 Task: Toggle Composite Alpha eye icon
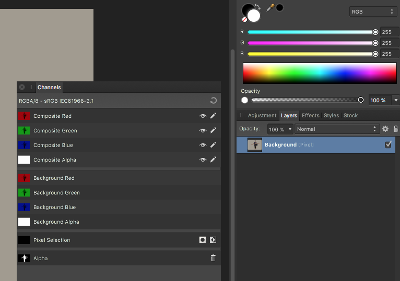[x=203, y=160]
